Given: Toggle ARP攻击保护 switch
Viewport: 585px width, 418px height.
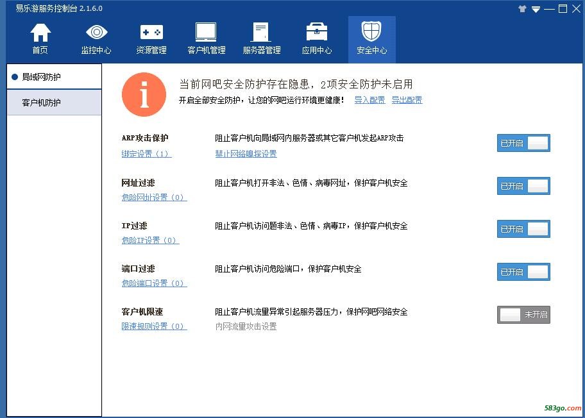Looking at the screenshot, I should click(x=523, y=143).
